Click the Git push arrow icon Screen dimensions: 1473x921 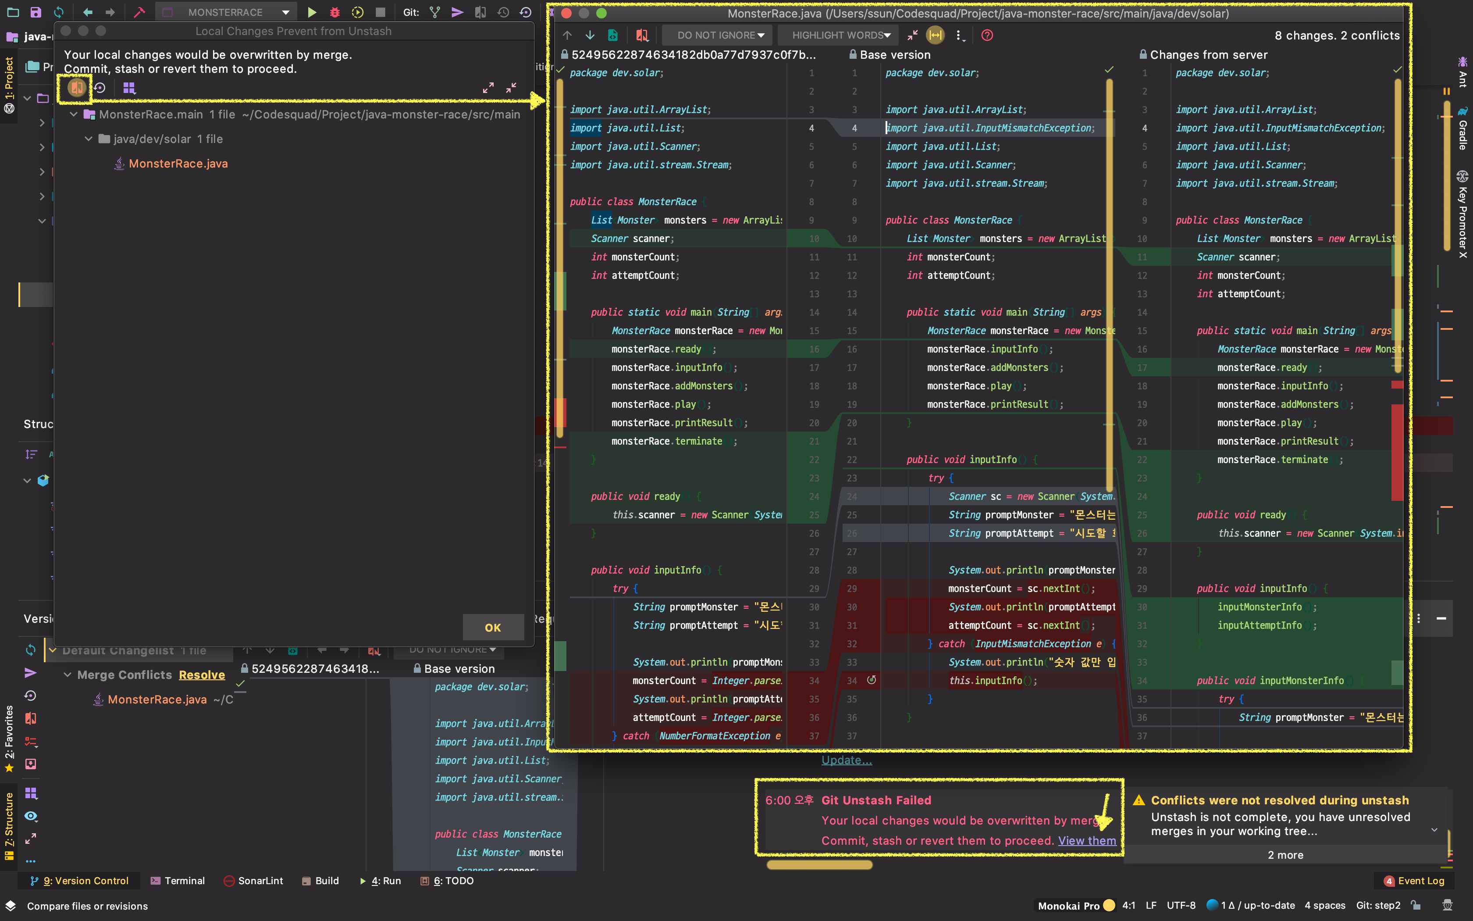tap(457, 12)
